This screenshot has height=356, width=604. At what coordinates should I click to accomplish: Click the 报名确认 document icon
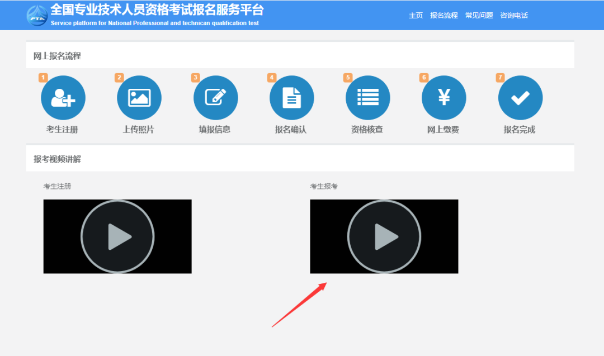[x=291, y=98]
